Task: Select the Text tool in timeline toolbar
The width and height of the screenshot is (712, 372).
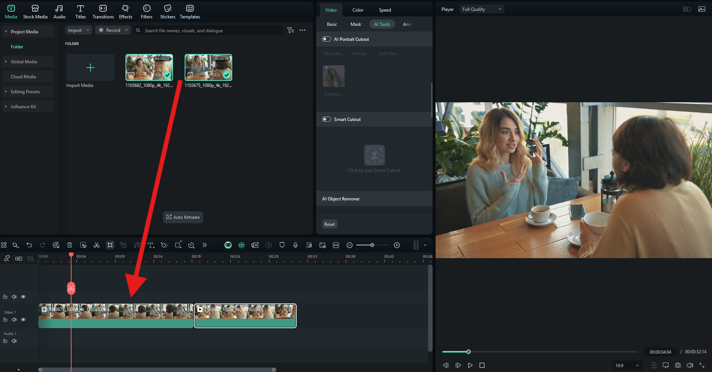Action: click(x=151, y=245)
